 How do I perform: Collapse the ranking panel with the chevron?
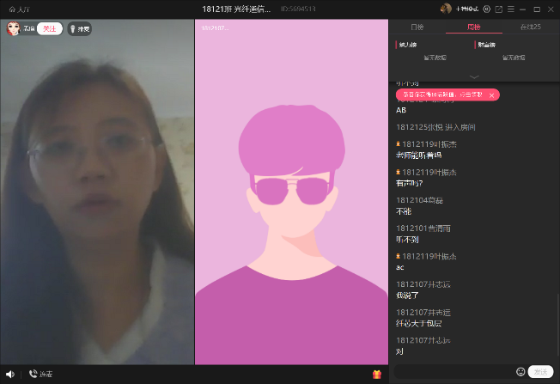point(474,76)
